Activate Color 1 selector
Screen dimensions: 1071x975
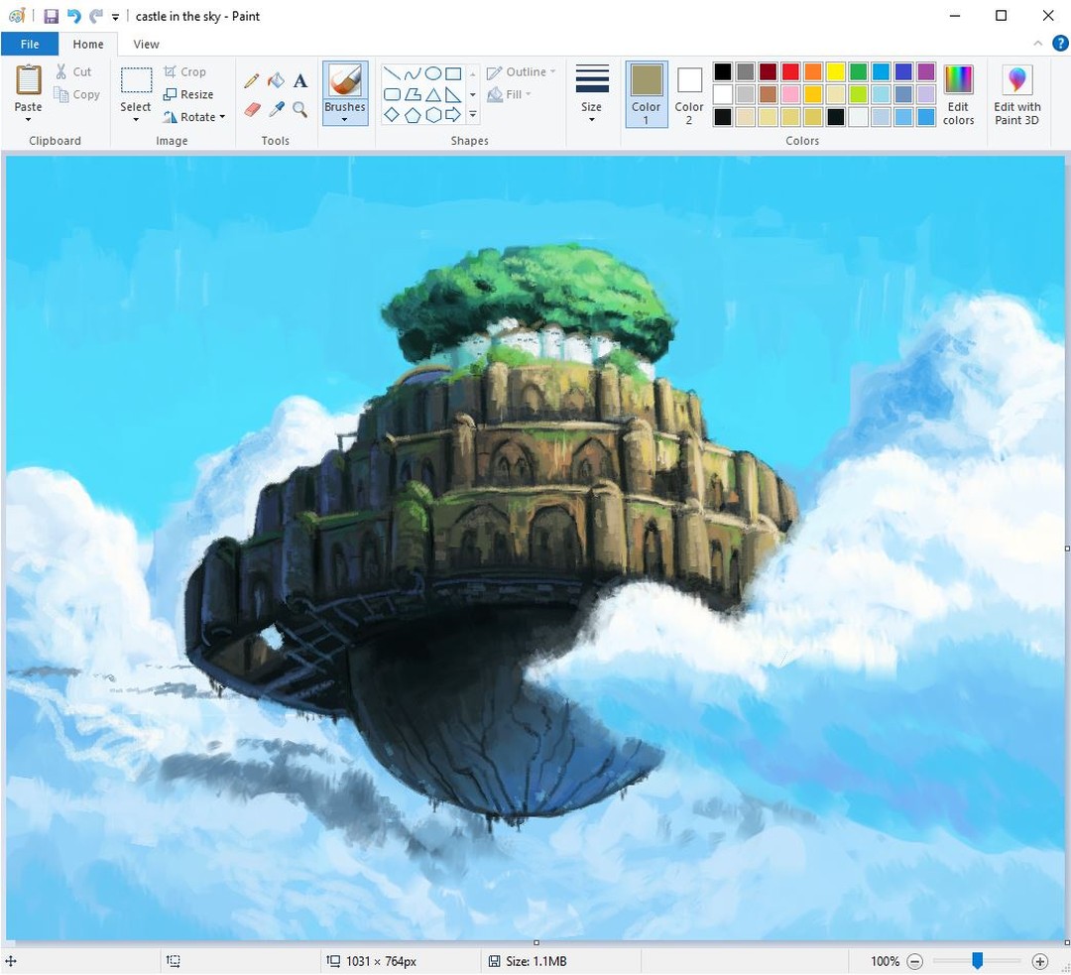[x=647, y=94]
